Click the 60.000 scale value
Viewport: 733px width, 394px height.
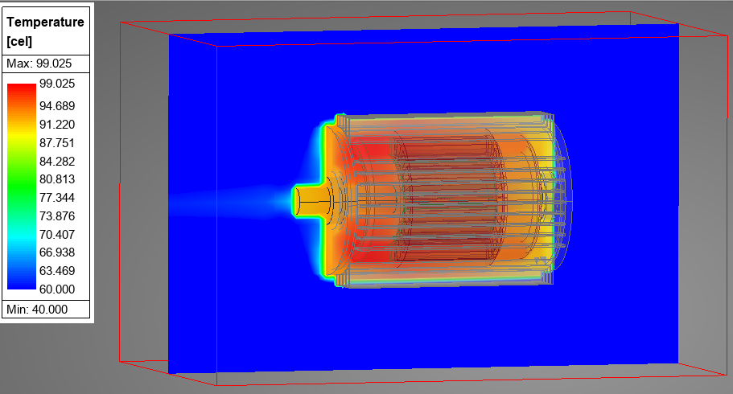tap(57, 289)
